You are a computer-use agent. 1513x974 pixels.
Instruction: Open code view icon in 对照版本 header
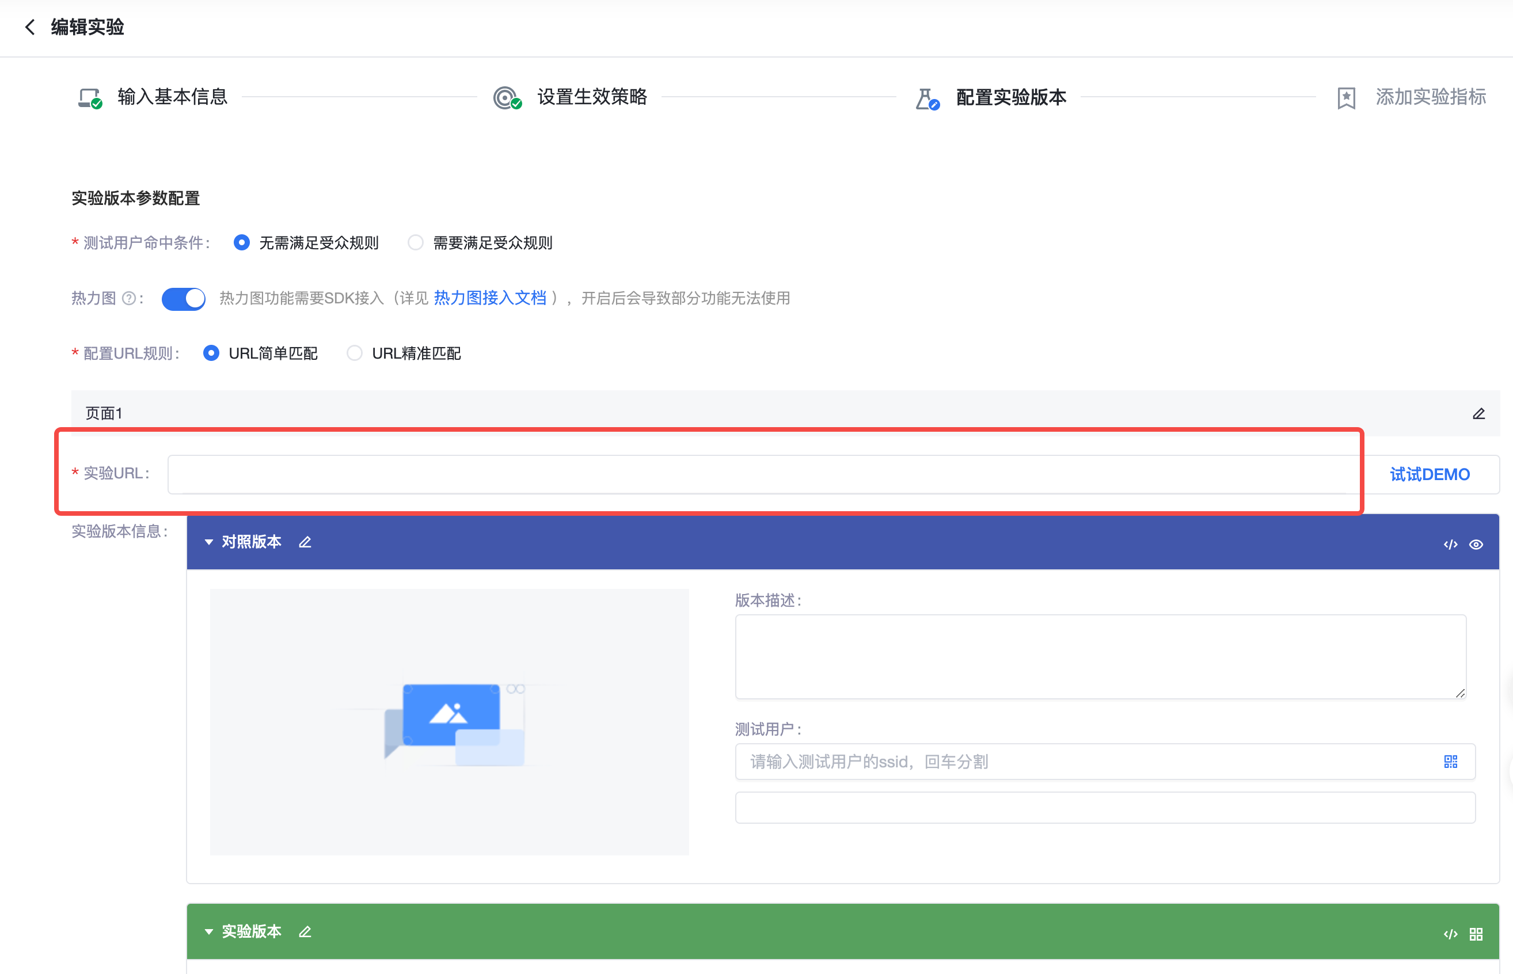coord(1450,545)
